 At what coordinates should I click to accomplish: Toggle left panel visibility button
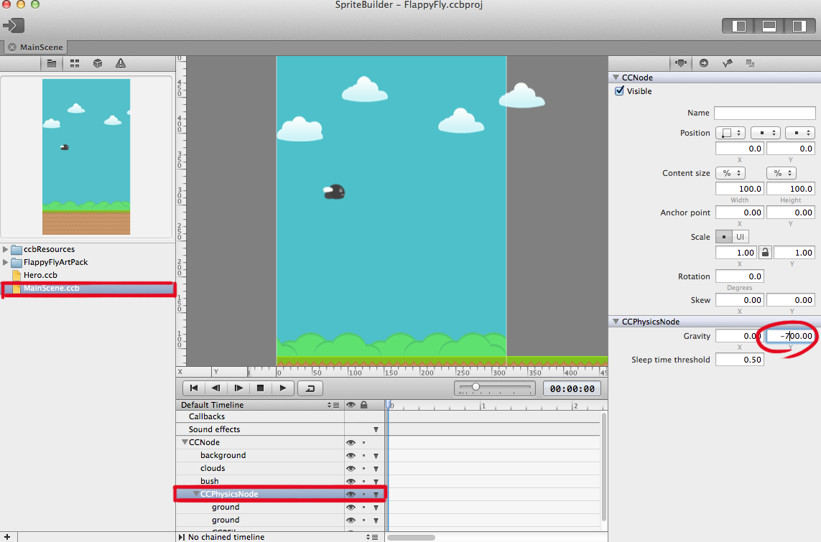point(739,26)
